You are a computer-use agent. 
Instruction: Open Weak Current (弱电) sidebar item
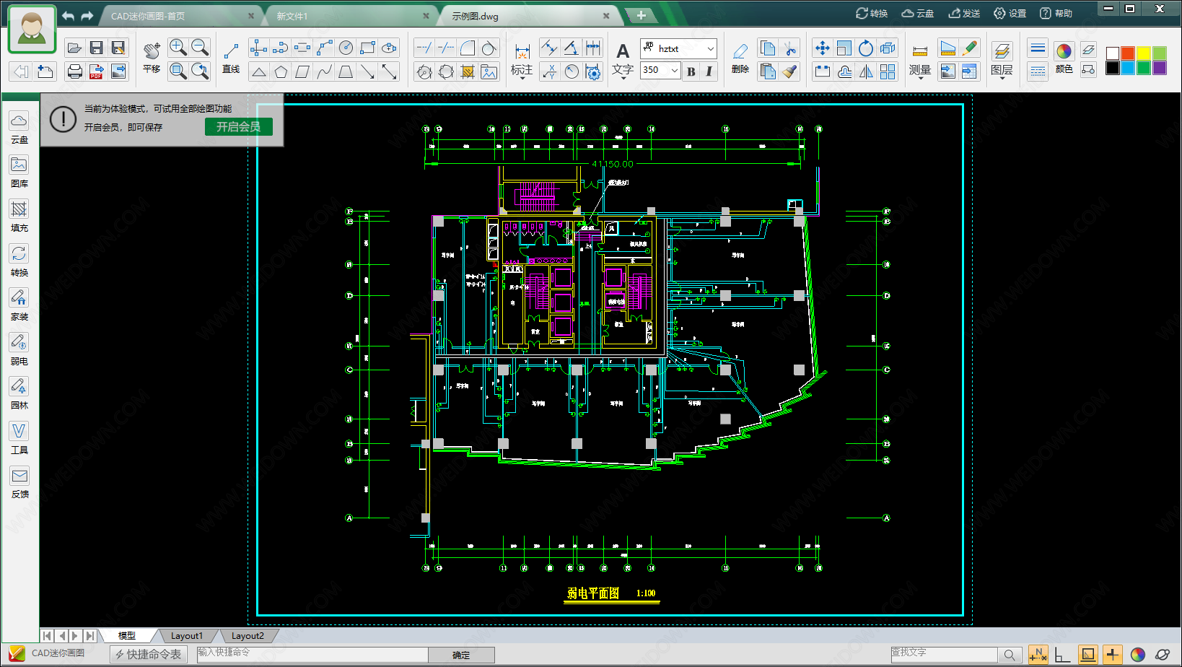(x=19, y=350)
